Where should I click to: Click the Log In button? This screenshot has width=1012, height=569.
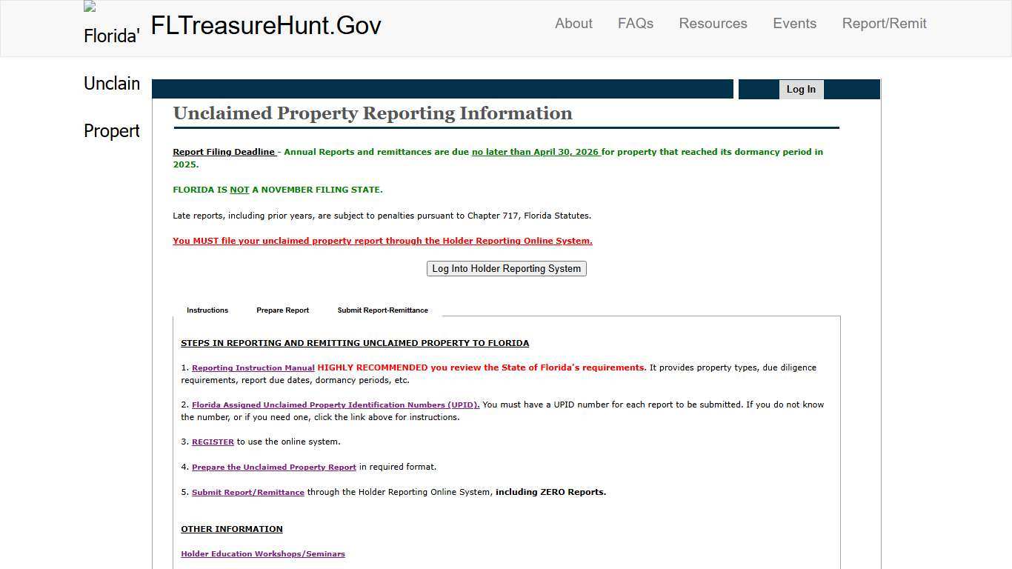801,89
